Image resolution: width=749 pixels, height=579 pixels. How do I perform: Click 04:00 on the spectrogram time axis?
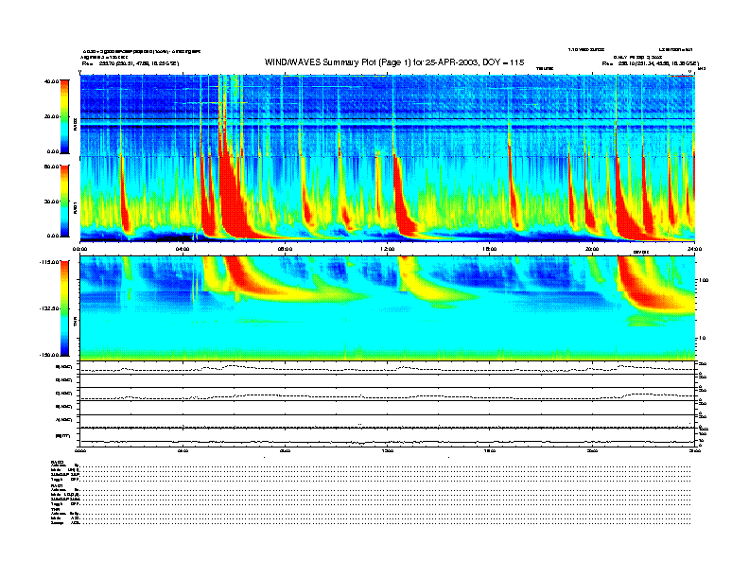pyautogui.click(x=183, y=249)
